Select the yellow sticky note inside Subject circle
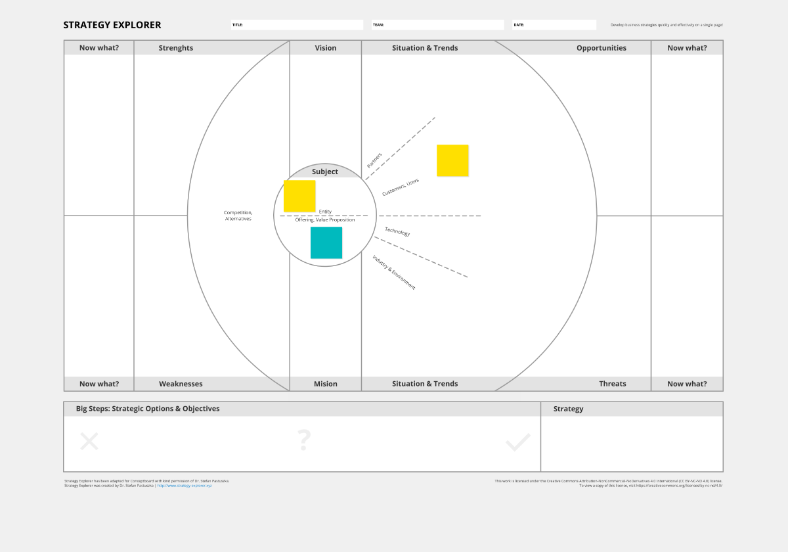 [299, 196]
